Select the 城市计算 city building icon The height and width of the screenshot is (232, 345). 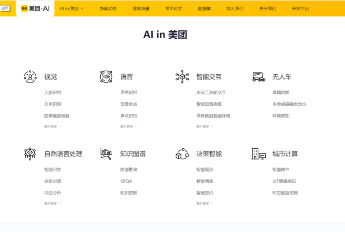(258, 153)
